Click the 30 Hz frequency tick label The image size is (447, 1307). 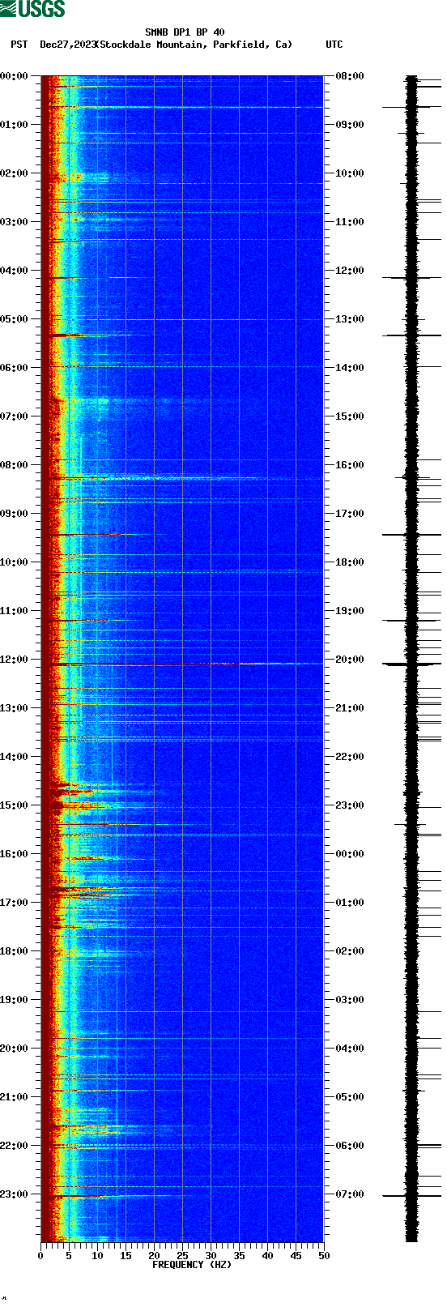(x=211, y=1256)
